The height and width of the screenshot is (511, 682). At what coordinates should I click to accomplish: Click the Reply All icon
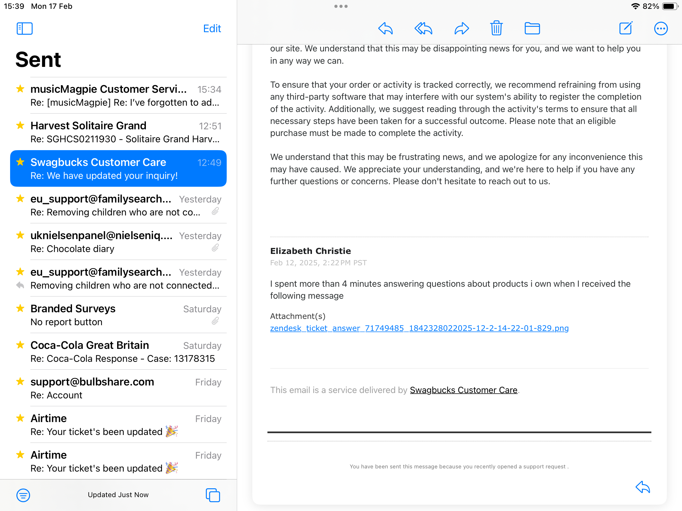423,29
